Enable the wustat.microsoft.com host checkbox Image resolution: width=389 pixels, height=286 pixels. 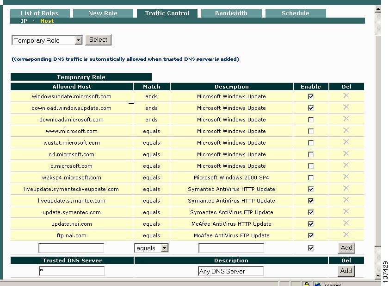point(311,143)
